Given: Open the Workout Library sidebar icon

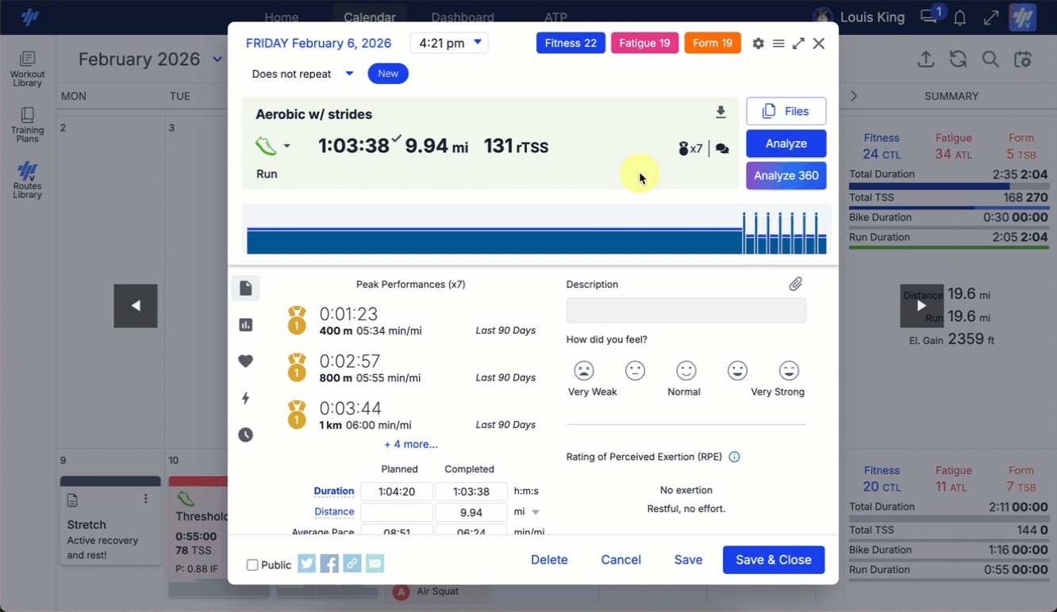Looking at the screenshot, I should 27,67.
